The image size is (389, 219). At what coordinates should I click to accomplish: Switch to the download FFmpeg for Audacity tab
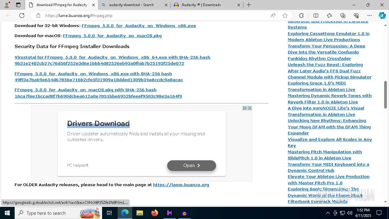tap(62, 5)
